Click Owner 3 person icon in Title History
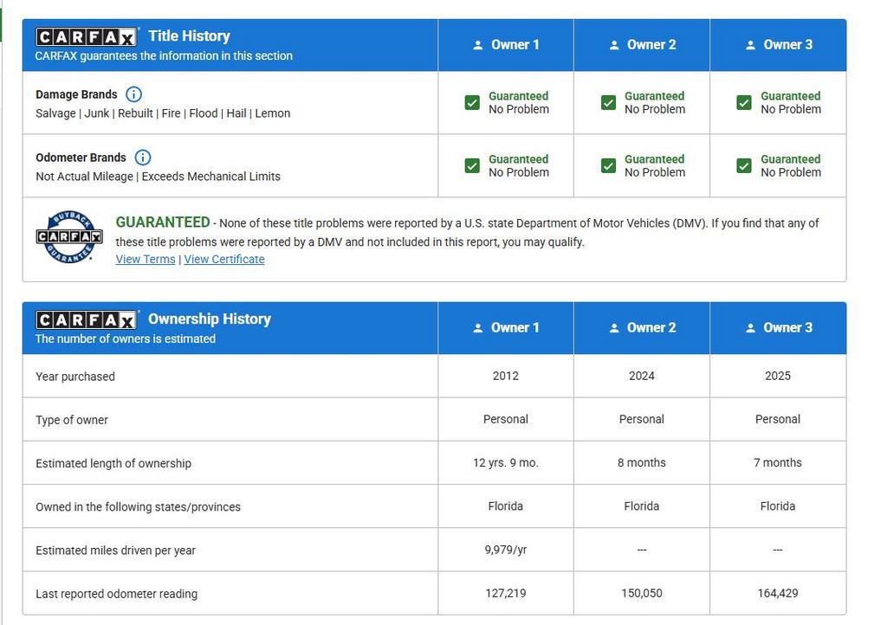The height and width of the screenshot is (625, 887). (x=750, y=45)
